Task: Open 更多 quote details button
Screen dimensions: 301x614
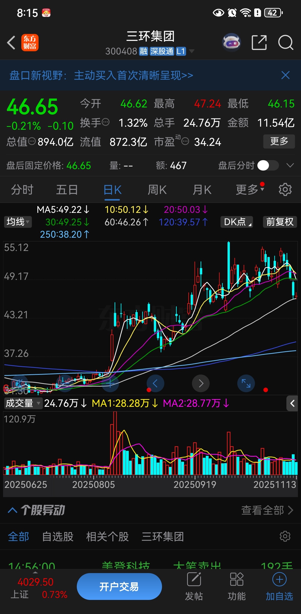Action: point(279,141)
